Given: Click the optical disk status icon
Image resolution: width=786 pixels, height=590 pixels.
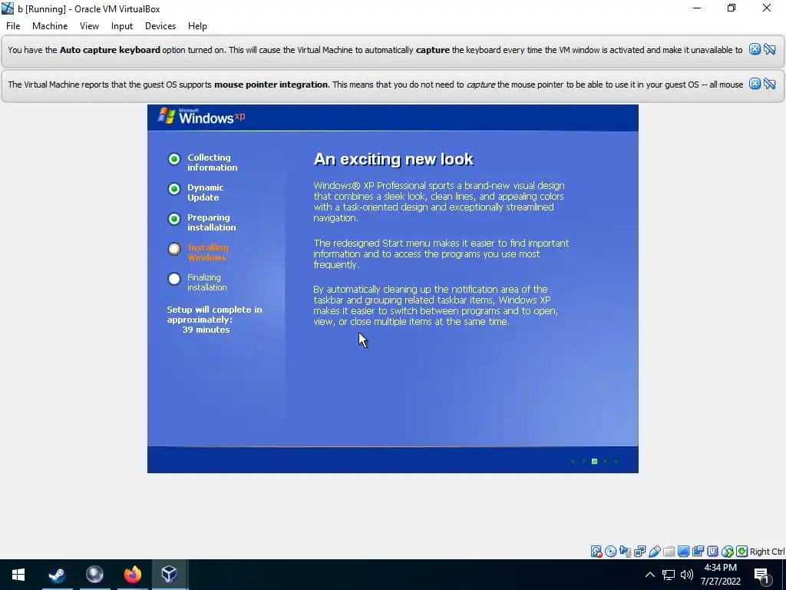Looking at the screenshot, I should (x=610, y=552).
